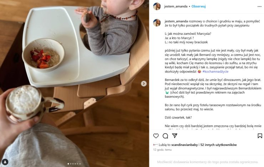Screen dimensions: 264x167
Task: Like the post with the heart icon
Action: tap(156, 136)
